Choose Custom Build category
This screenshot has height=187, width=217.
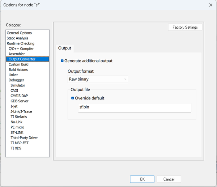(19, 64)
